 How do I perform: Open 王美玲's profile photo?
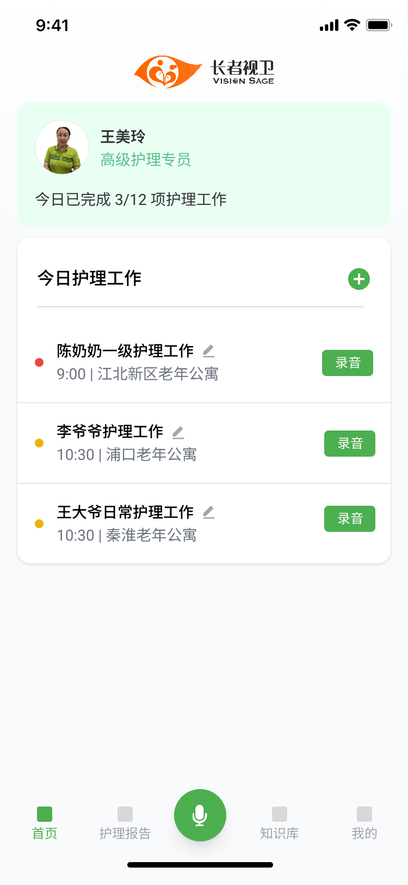pyautogui.click(x=62, y=147)
